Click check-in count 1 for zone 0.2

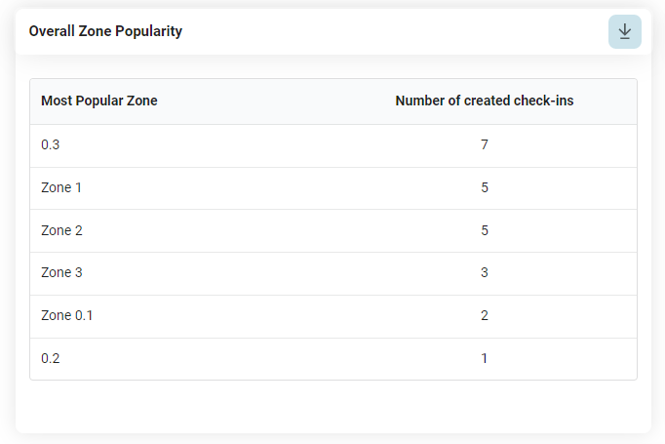[x=485, y=358]
